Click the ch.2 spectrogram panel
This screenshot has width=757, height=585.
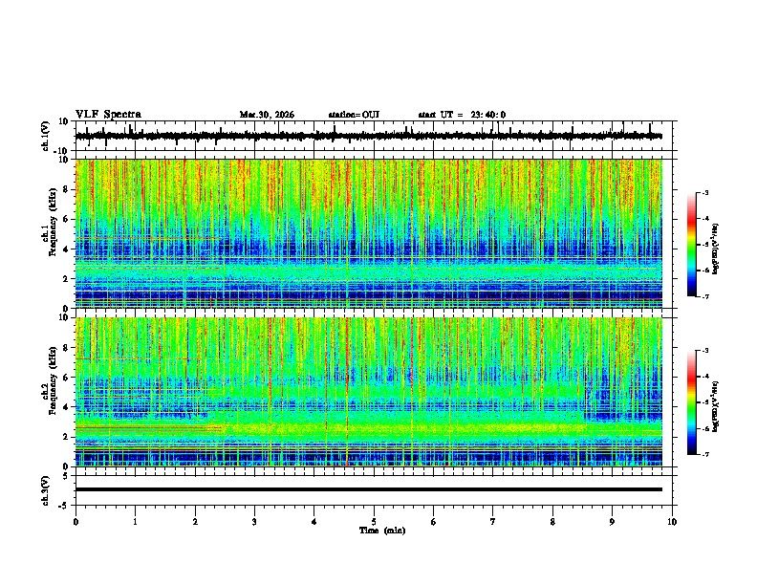click(368, 392)
